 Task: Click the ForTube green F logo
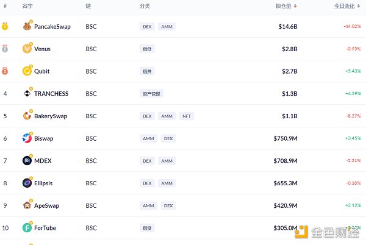[x=27, y=228]
